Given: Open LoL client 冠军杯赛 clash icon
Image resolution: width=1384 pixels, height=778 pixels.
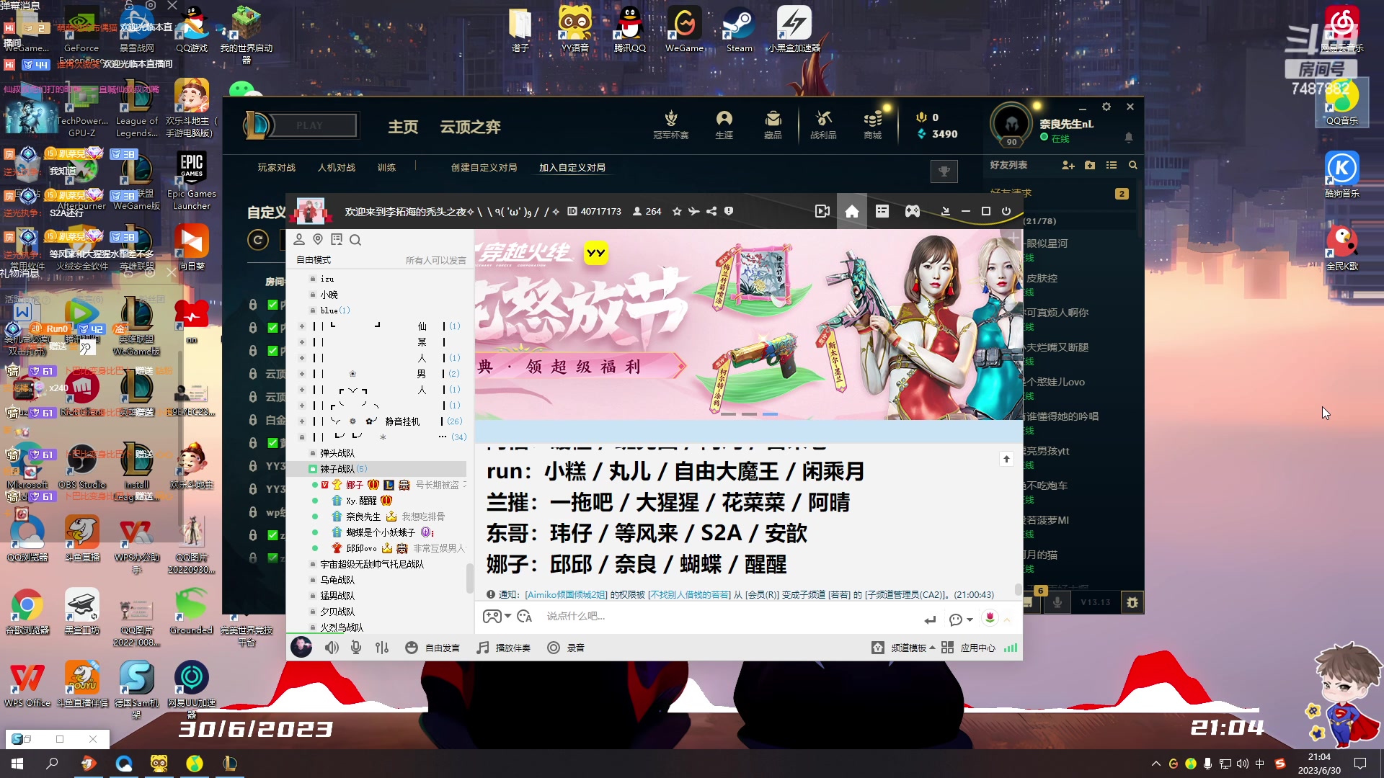Looking at the screenshot, I should [671, 125].
